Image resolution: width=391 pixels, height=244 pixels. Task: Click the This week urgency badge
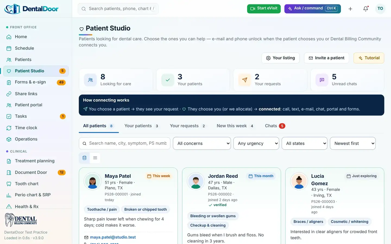[x=159, y=176]
